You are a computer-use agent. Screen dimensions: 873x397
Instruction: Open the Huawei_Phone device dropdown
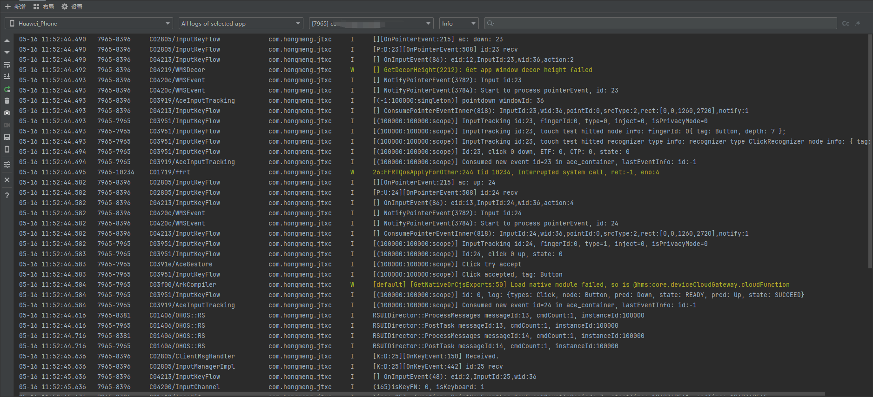[89, 23]
